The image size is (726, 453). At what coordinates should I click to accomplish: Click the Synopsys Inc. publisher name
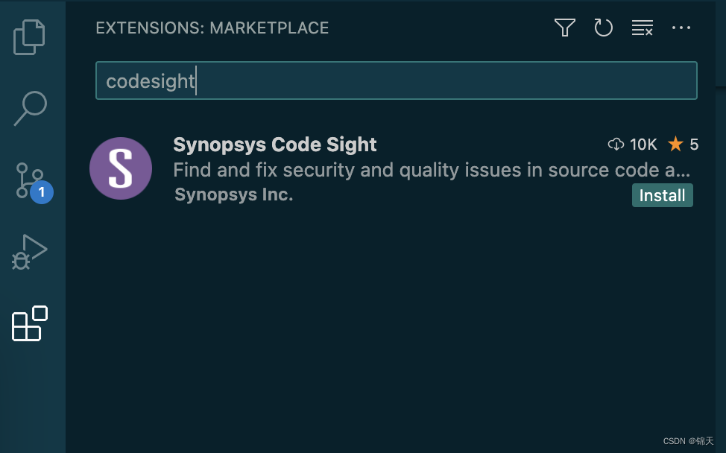click(x=233, y=194)
